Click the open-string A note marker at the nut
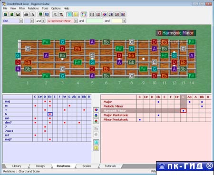This screenshot has height=175, width=214. pos(18,69)
